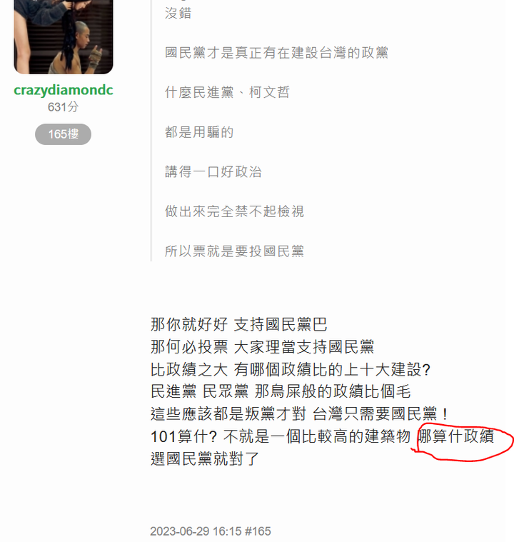Click reply line 那何必投票 大家理當支持國民黨

tap(263, 347)
